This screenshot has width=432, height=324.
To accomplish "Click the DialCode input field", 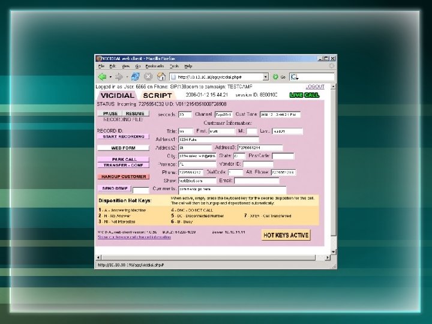I will [236, 172].
